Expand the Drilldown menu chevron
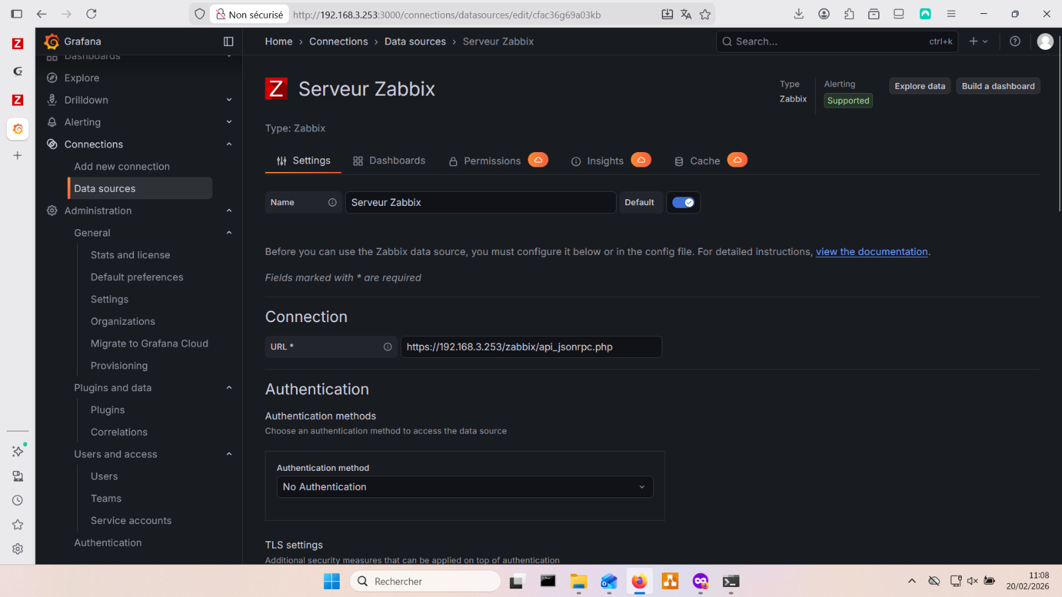 point(229,100)
